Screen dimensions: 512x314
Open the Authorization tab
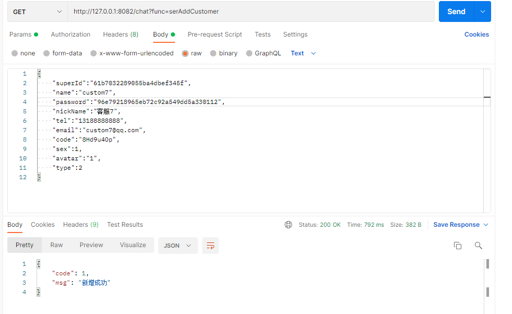[x=71, y=34]
